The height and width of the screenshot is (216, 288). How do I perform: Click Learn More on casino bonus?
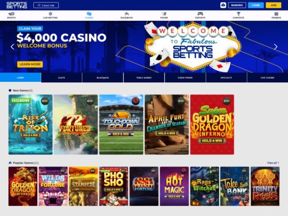(30, 64)
